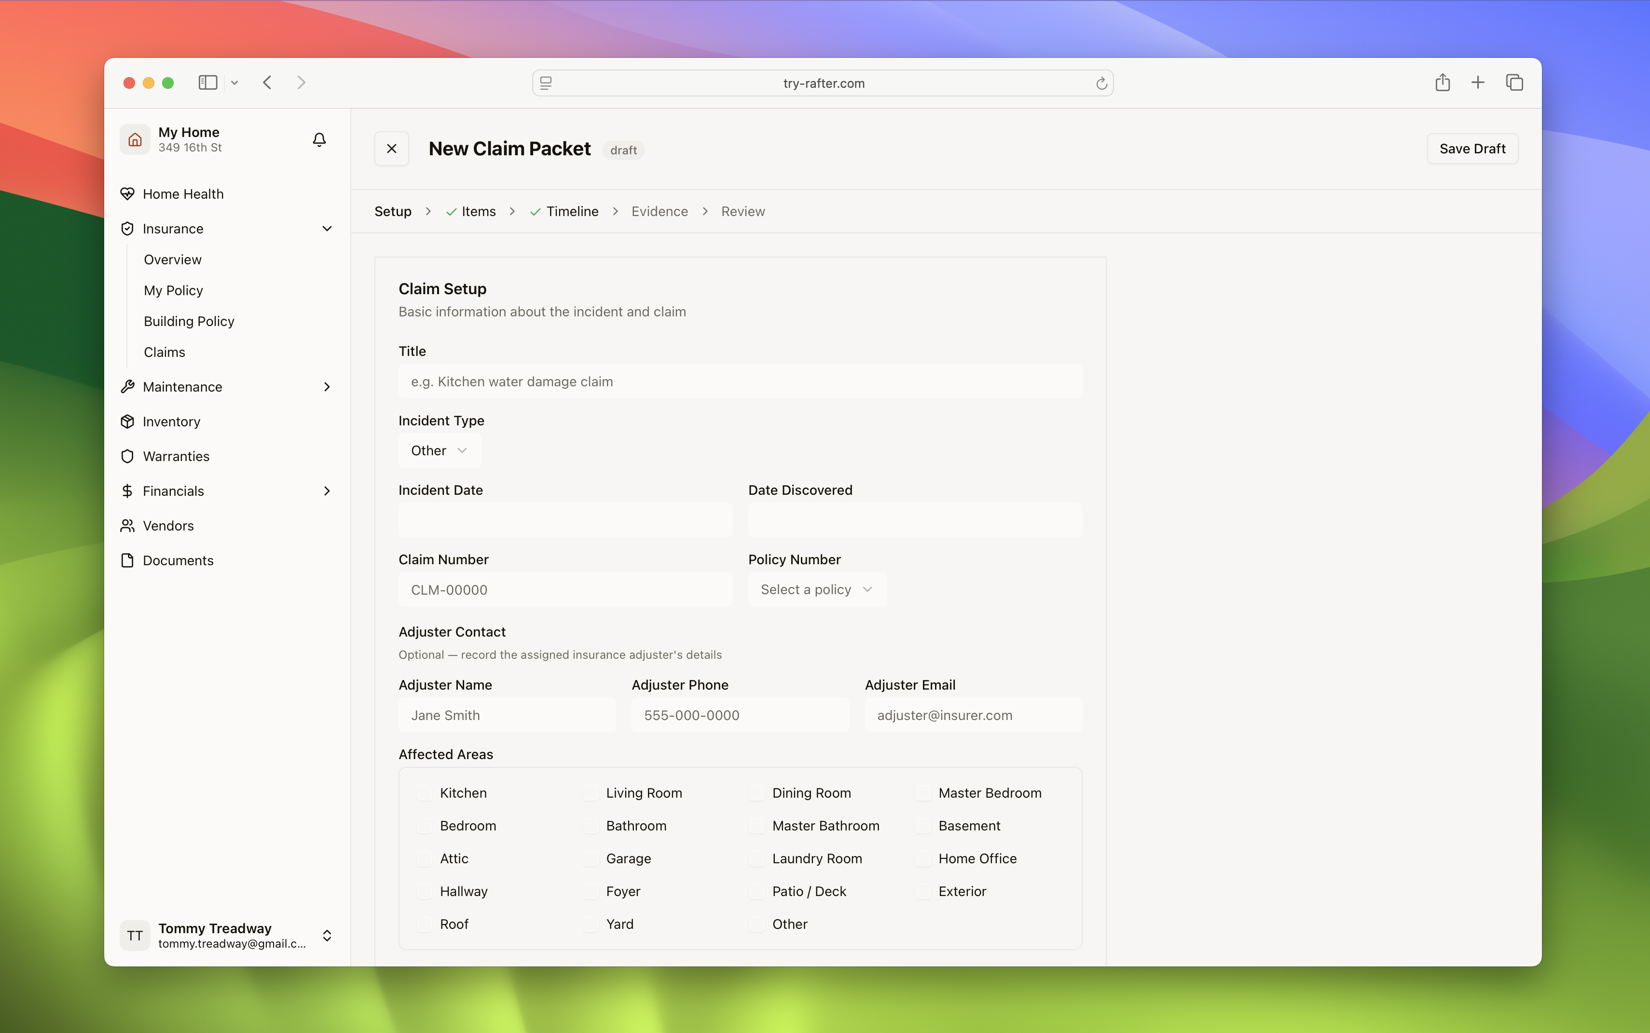Reload the page using the refresh icon
The image size is (1650, 1033).
1101,83
